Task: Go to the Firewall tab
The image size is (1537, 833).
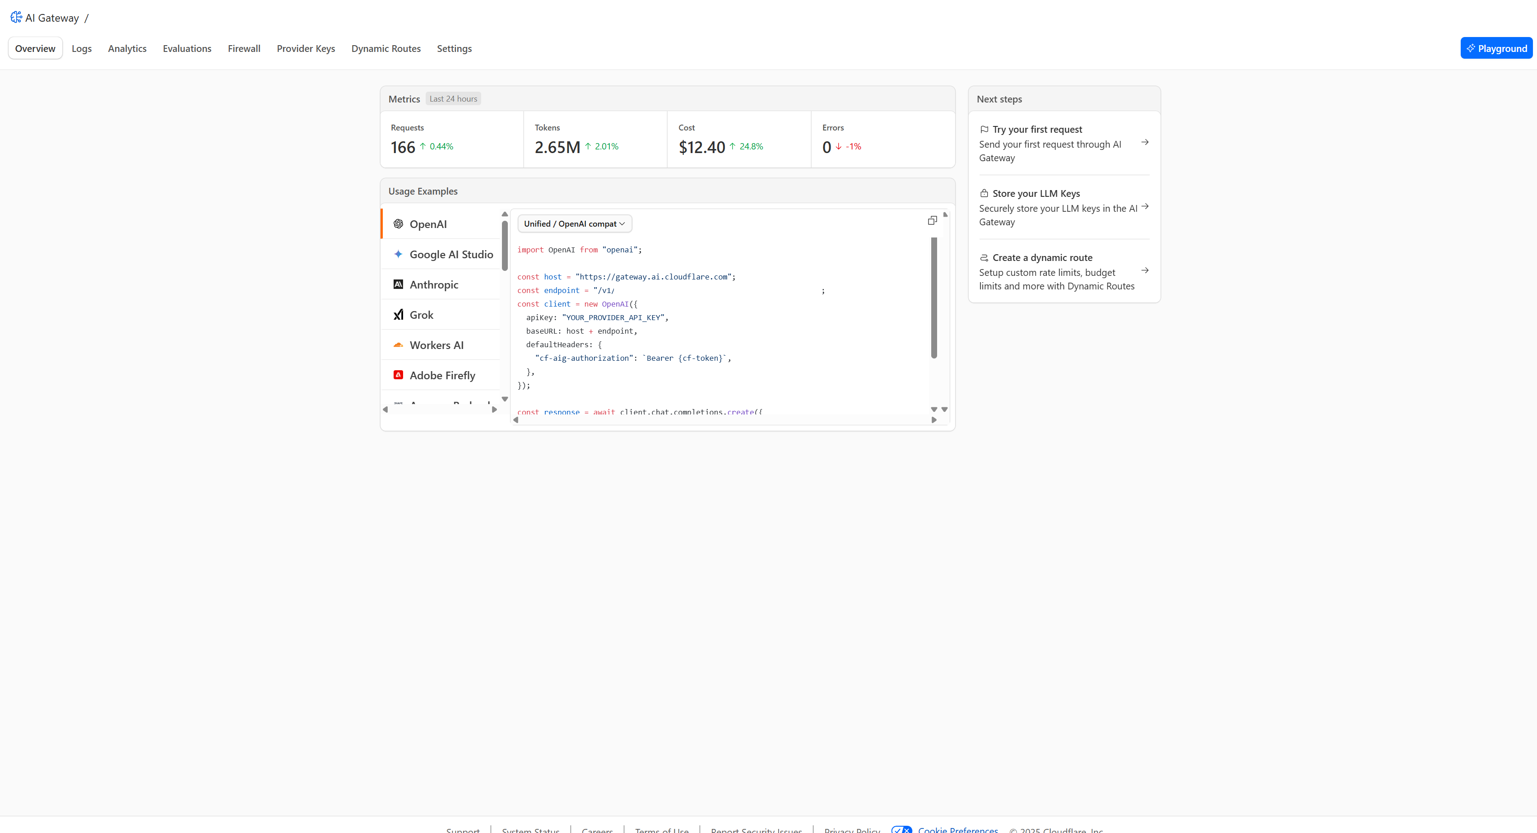Action: [244, 49]
